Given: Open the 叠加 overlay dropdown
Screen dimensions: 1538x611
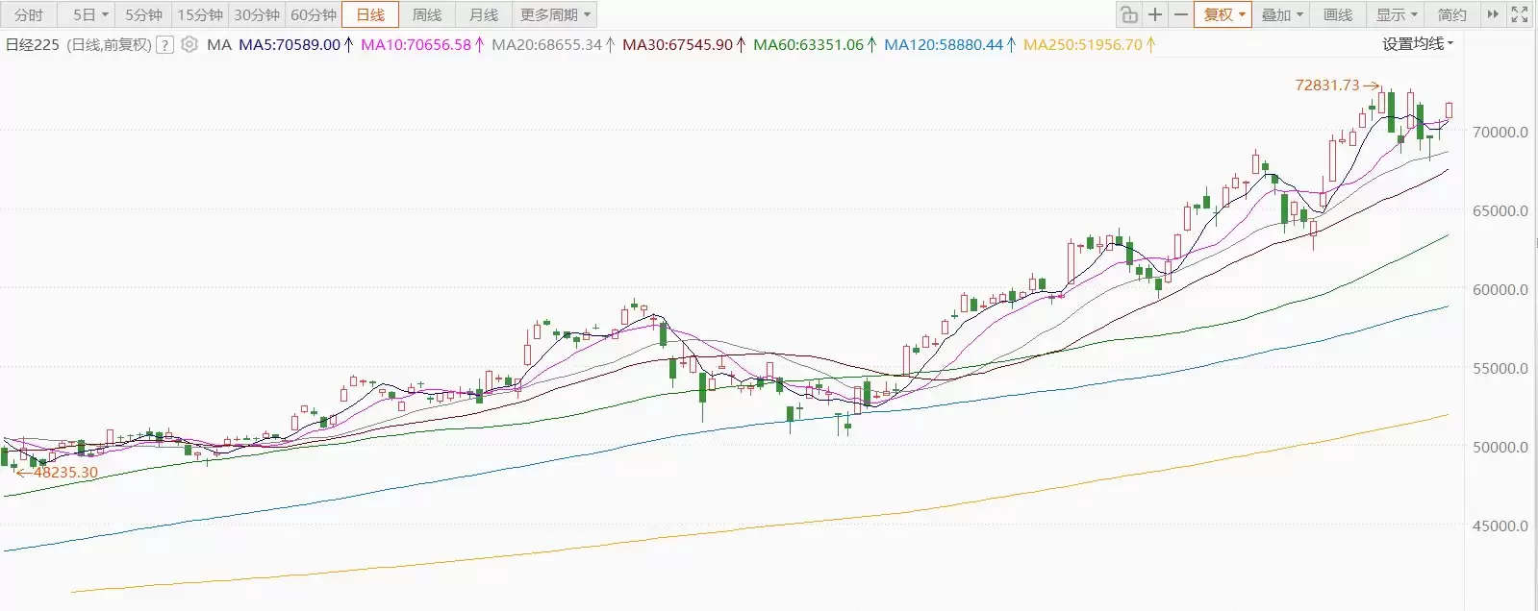Looking at the screenshot, I should click(x=1281, y=14).
